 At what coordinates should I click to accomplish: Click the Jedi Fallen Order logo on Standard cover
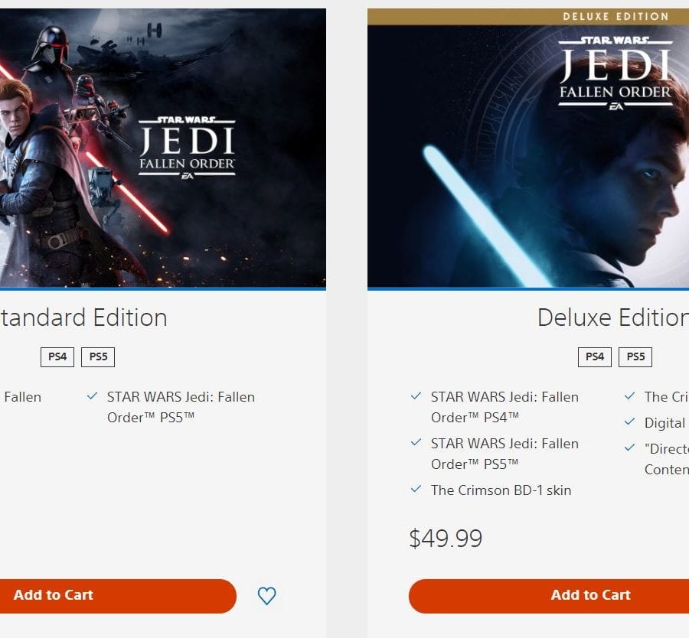coord(188,148)
